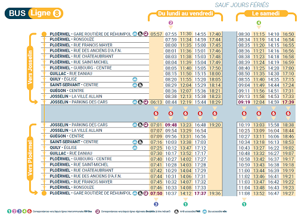The image size is (298, 215).
Task: Click the 10:19 Saturday Josselin departure
Action: click(x=244, y=125)
